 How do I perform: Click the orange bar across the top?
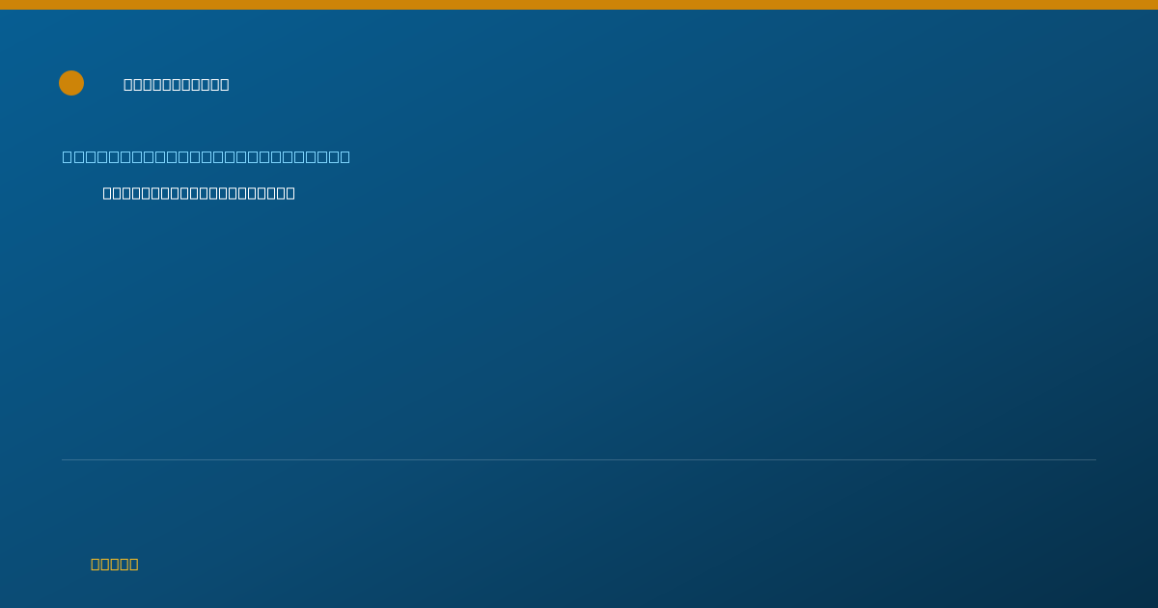click(x=579, y=5)
